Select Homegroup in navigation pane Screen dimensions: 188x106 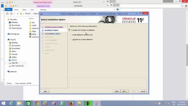tap(15, 34)
